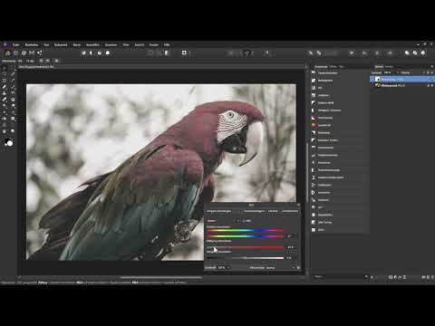Image resolution: width=435 pixels, height=326 pixels.
Task: Click the hue shift slider in HSL dialog
Action: pyautogui.click(x=246, y=236)
